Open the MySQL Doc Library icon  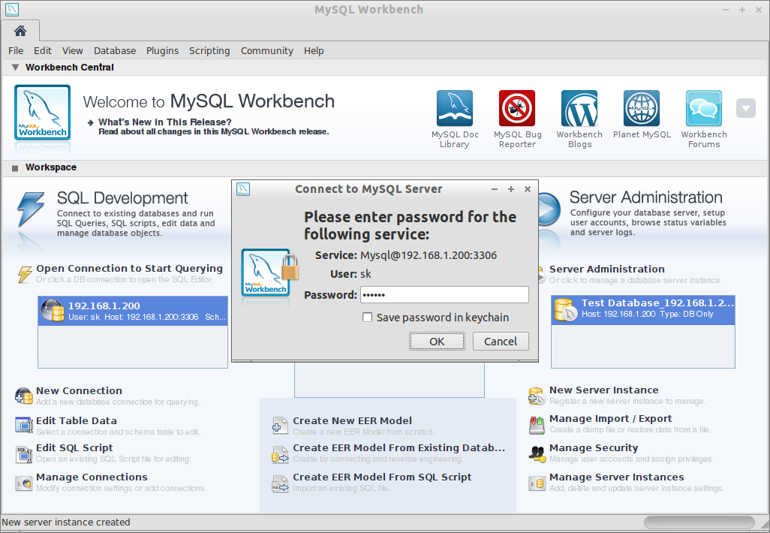(455, 108)
